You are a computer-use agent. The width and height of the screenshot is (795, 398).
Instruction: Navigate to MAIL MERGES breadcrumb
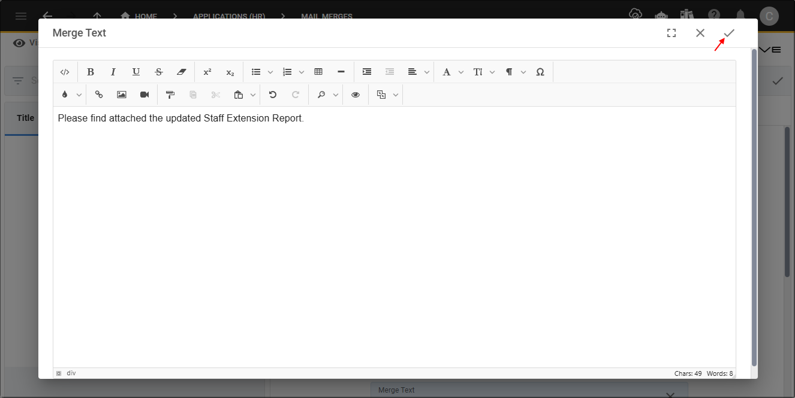click(x=326, y=16)
